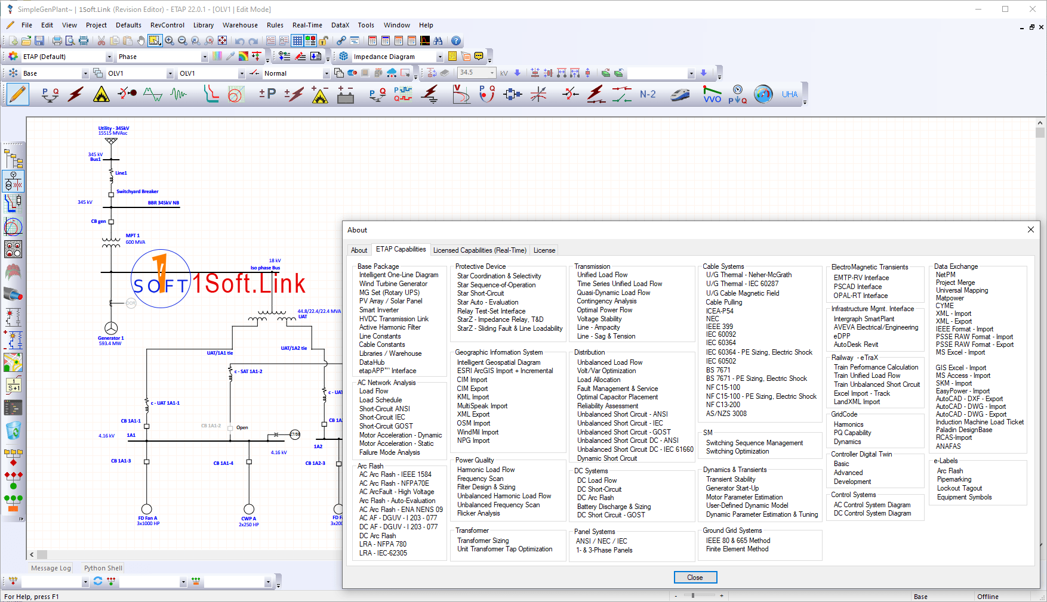
Task: Toggle the rubber-band selection tool
Action: tap(155, 41)
